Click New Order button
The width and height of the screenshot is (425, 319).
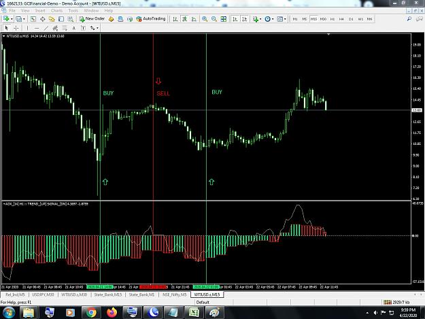coord(92,18)
